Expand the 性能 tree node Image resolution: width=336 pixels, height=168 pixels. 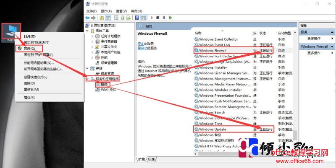92,57
